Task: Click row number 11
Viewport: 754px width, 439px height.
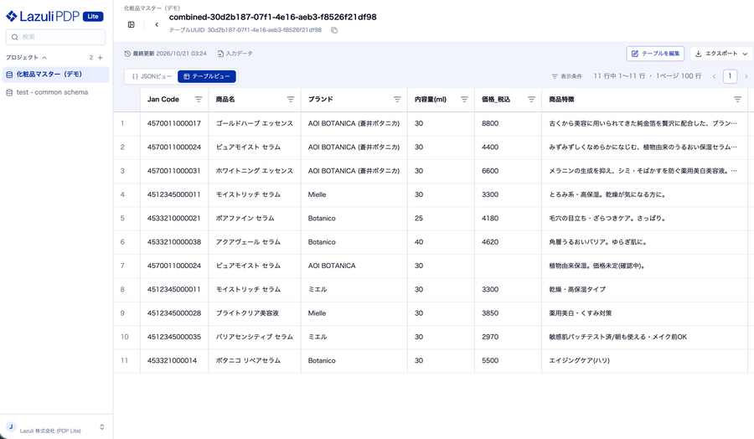Action: coord(125,360)
